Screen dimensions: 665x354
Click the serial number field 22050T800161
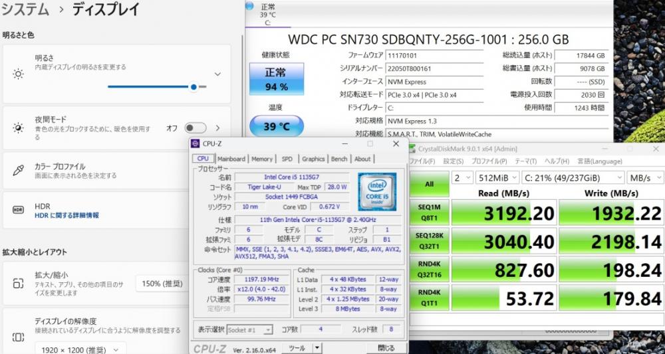click(x=434, y=68)
